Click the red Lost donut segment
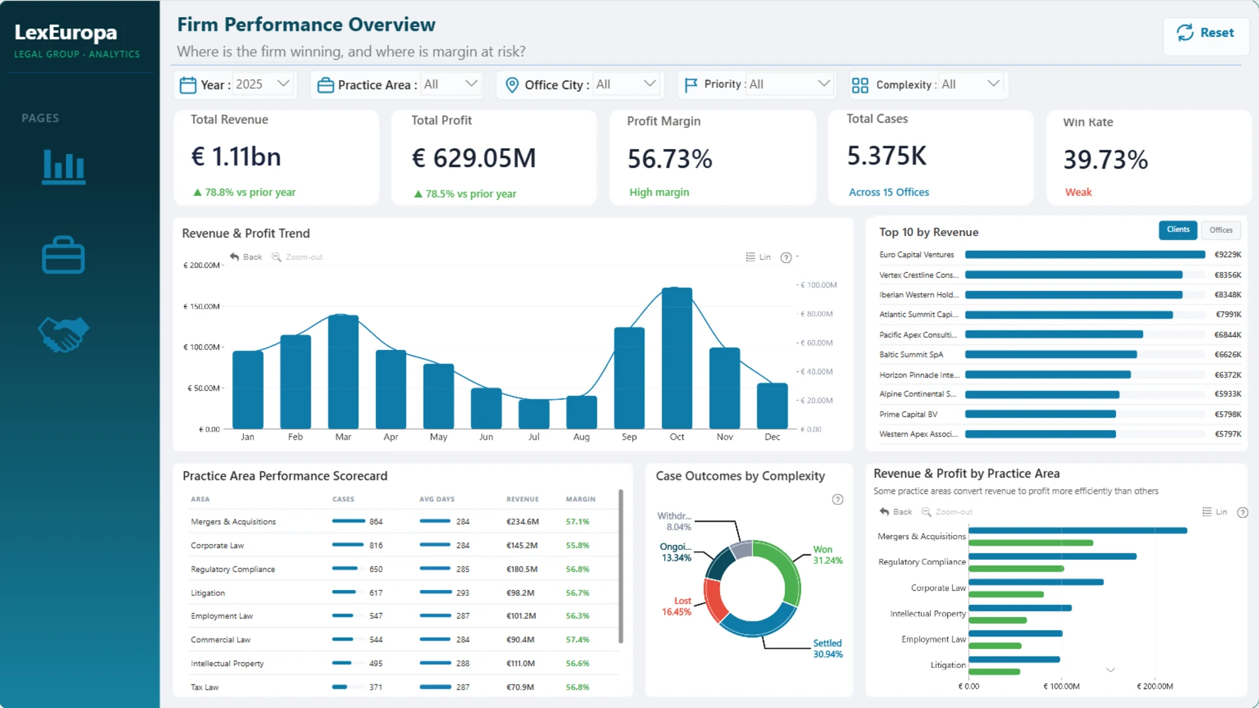1259x708 pixels. tap(713, 600)
